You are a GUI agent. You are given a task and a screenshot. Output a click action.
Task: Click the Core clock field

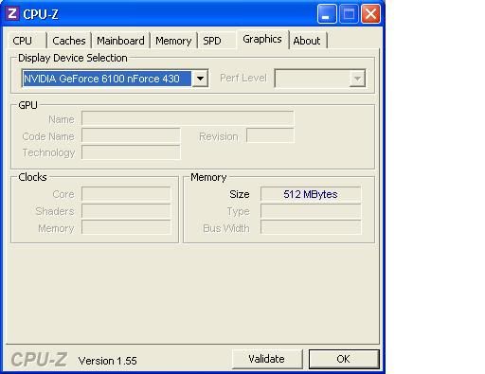[x=126, y=194]
